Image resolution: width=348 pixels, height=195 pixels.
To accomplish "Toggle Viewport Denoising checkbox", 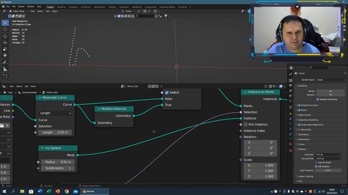I will click(318, 99).
